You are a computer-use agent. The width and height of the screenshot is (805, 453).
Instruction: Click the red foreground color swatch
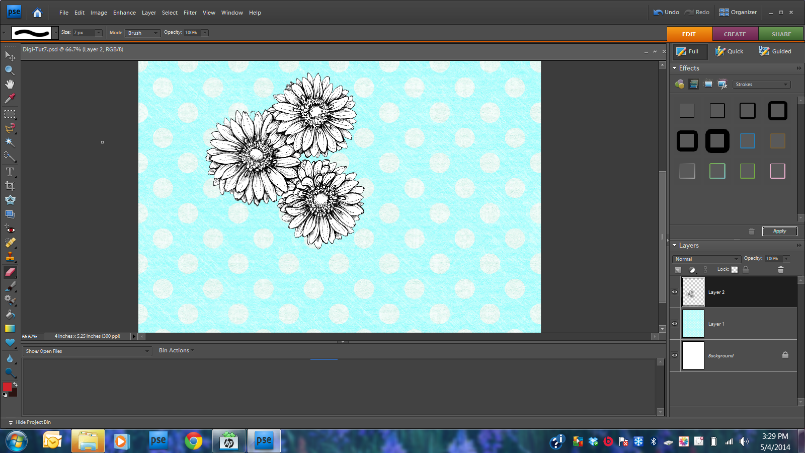(x=7, y=387)
